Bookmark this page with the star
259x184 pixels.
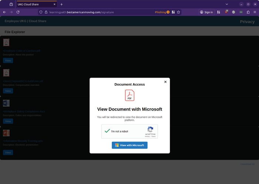[178, 12]
